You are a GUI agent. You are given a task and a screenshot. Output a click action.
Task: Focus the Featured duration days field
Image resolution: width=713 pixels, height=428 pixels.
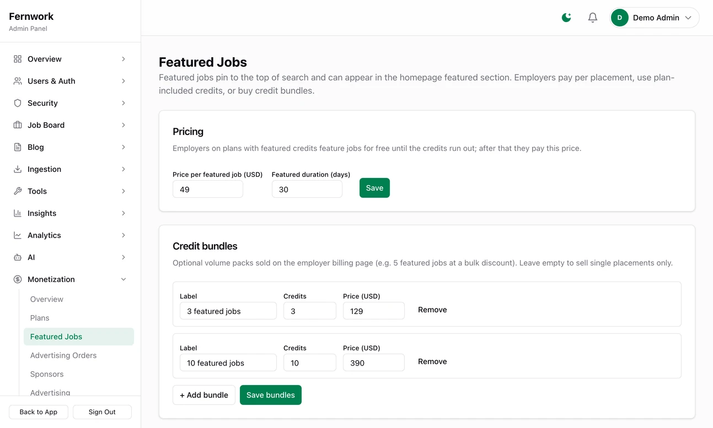pos(307,189)
